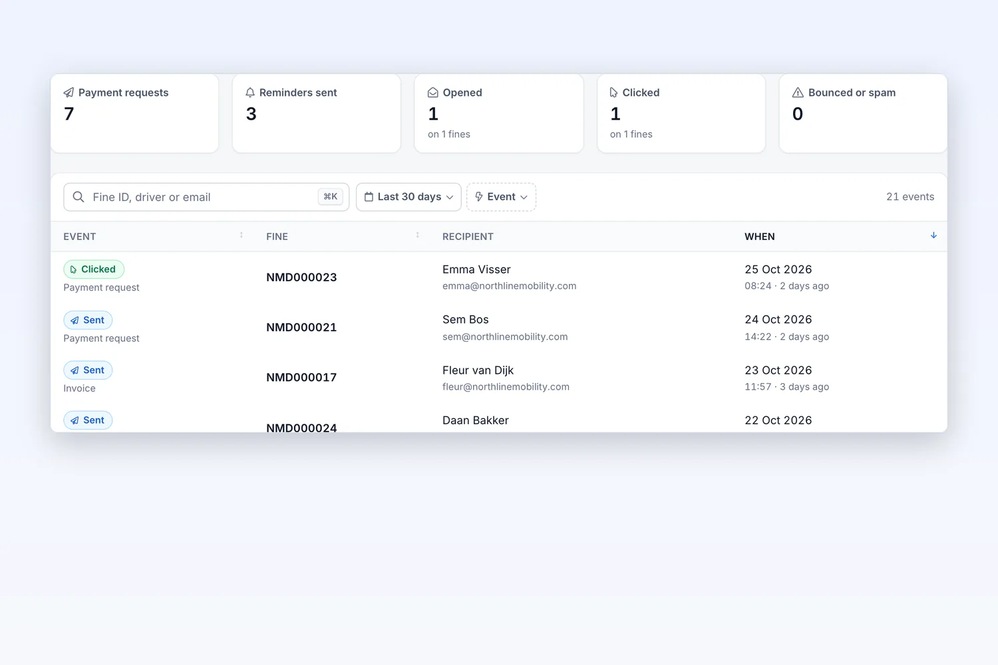The image size is (998, 665).
Task: Click the Payment request label in the NMD000021 row
Action: [x=101, y=338]
